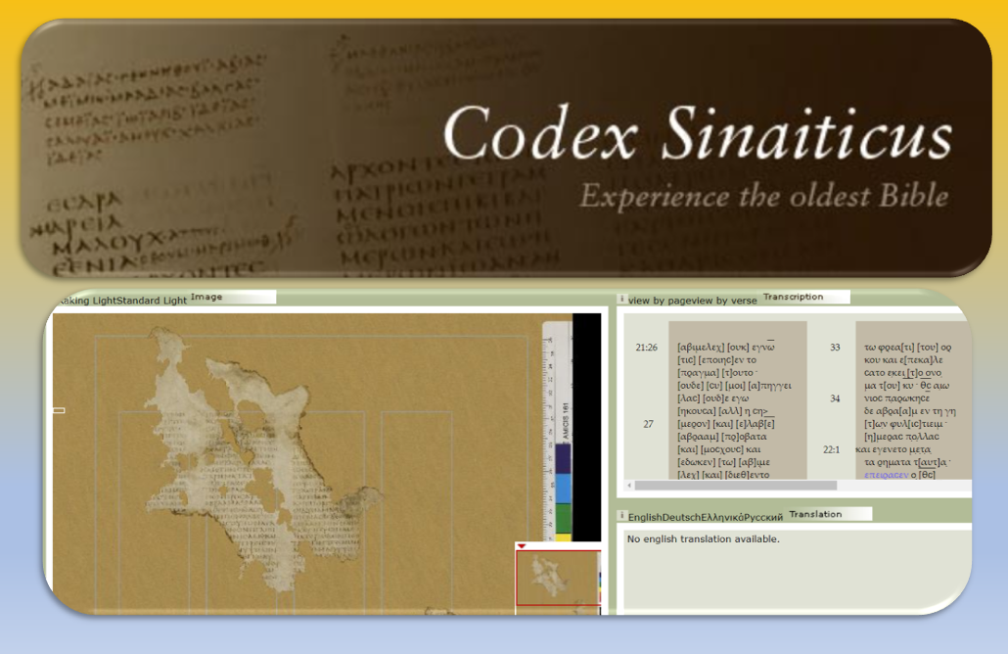Click the small rectangle marker on image's left edge
Screen dimensions: 1008x654
[59, 410]
